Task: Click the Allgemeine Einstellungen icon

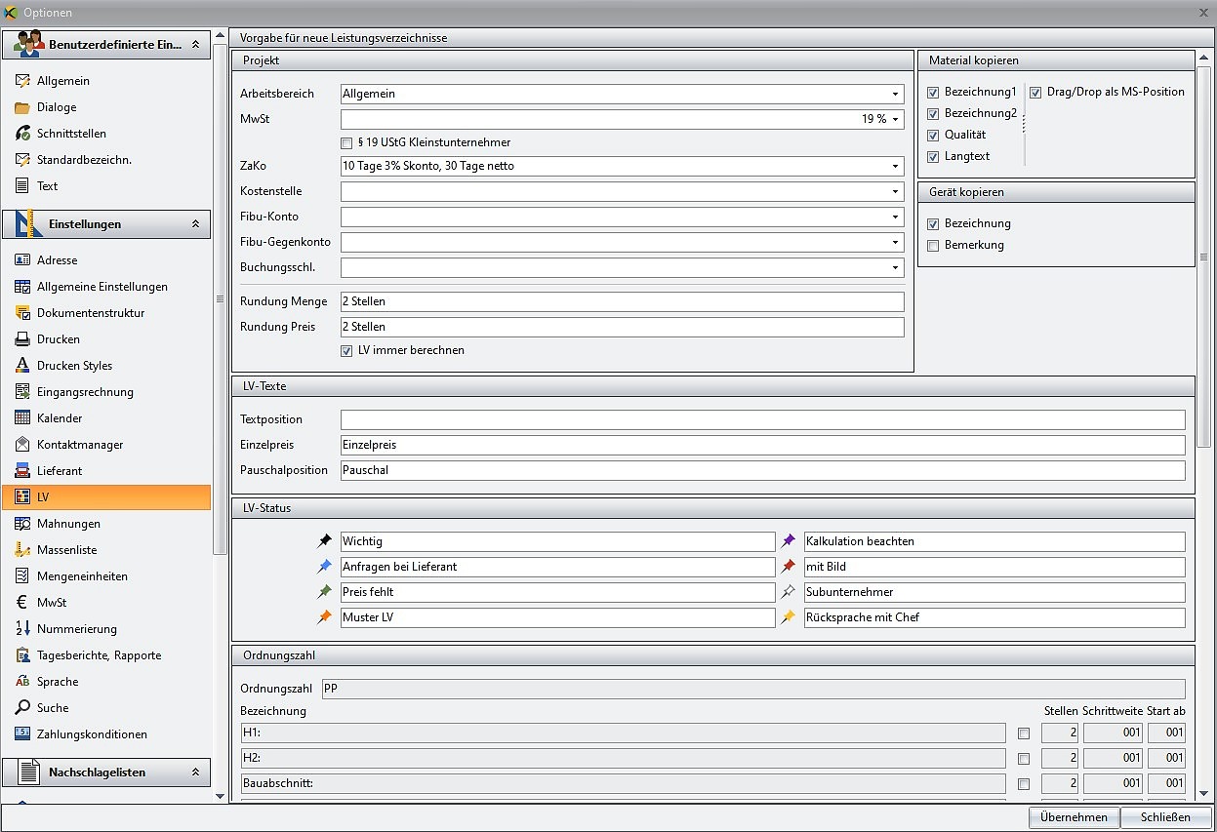Action: pos(22,287)
